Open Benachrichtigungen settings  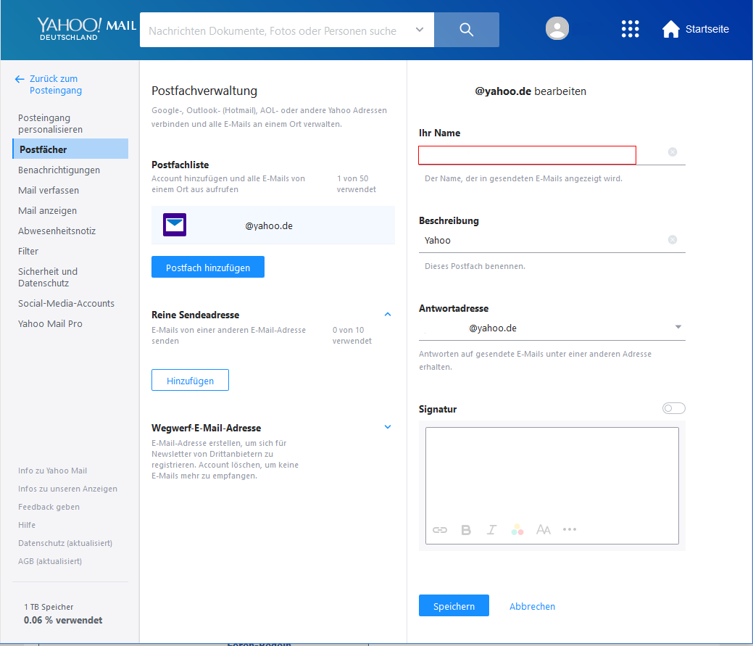59,170
